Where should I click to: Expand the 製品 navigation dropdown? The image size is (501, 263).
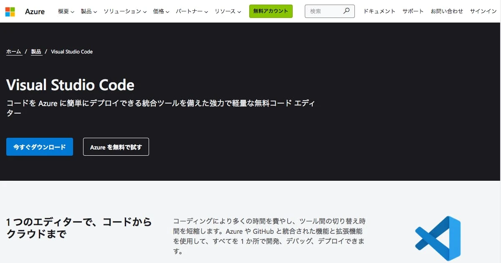point(89,11)
